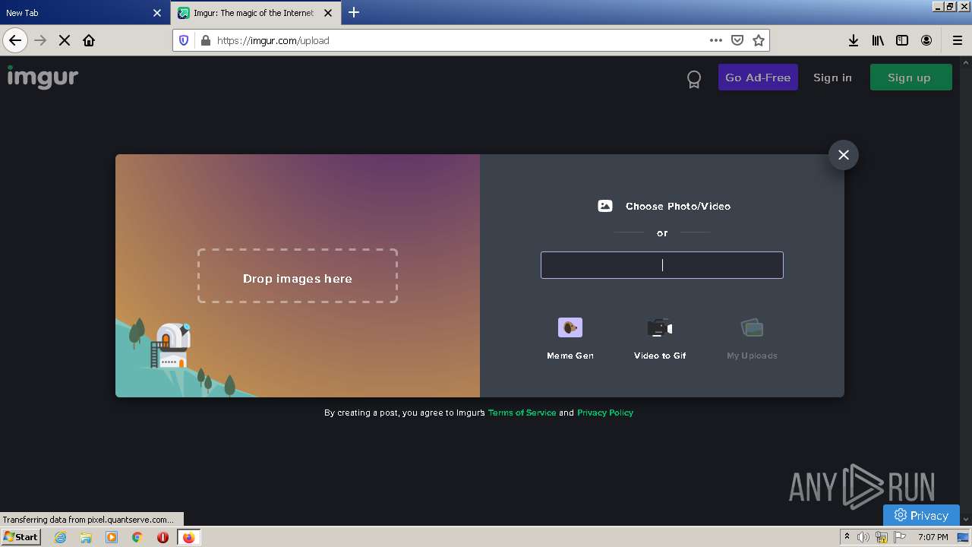Toggle the sidebar view icon
The width and height of the screenshot is (972, 547).
(x=902, y=40)
